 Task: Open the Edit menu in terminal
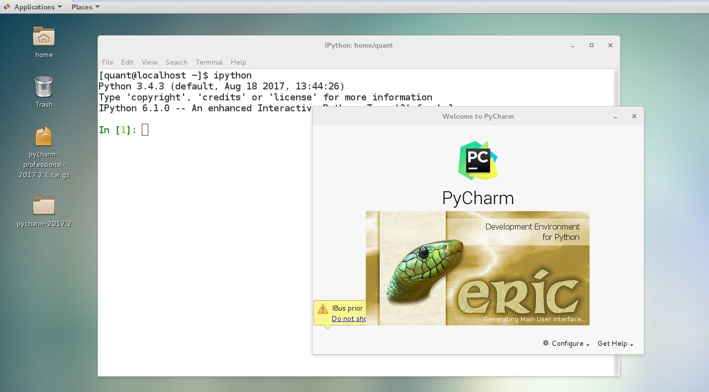pos(127,62)
